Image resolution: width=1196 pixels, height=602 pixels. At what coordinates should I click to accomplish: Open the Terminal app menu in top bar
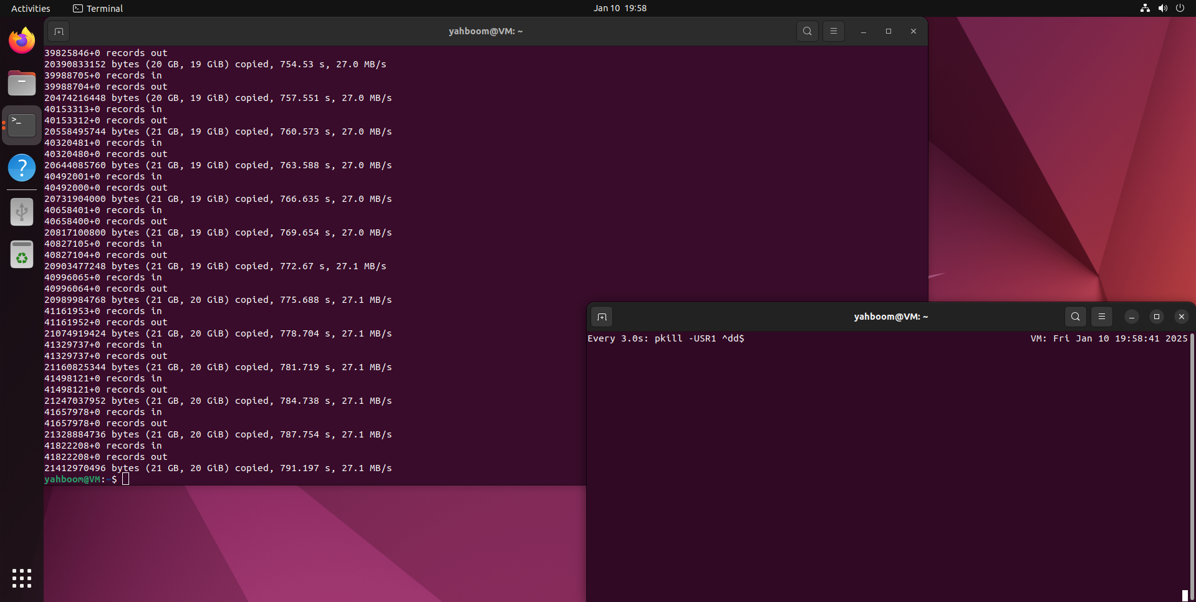tap(98, 8)
